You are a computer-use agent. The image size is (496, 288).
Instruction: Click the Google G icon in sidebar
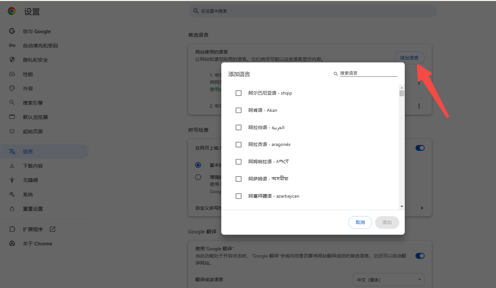coord(12,31)
